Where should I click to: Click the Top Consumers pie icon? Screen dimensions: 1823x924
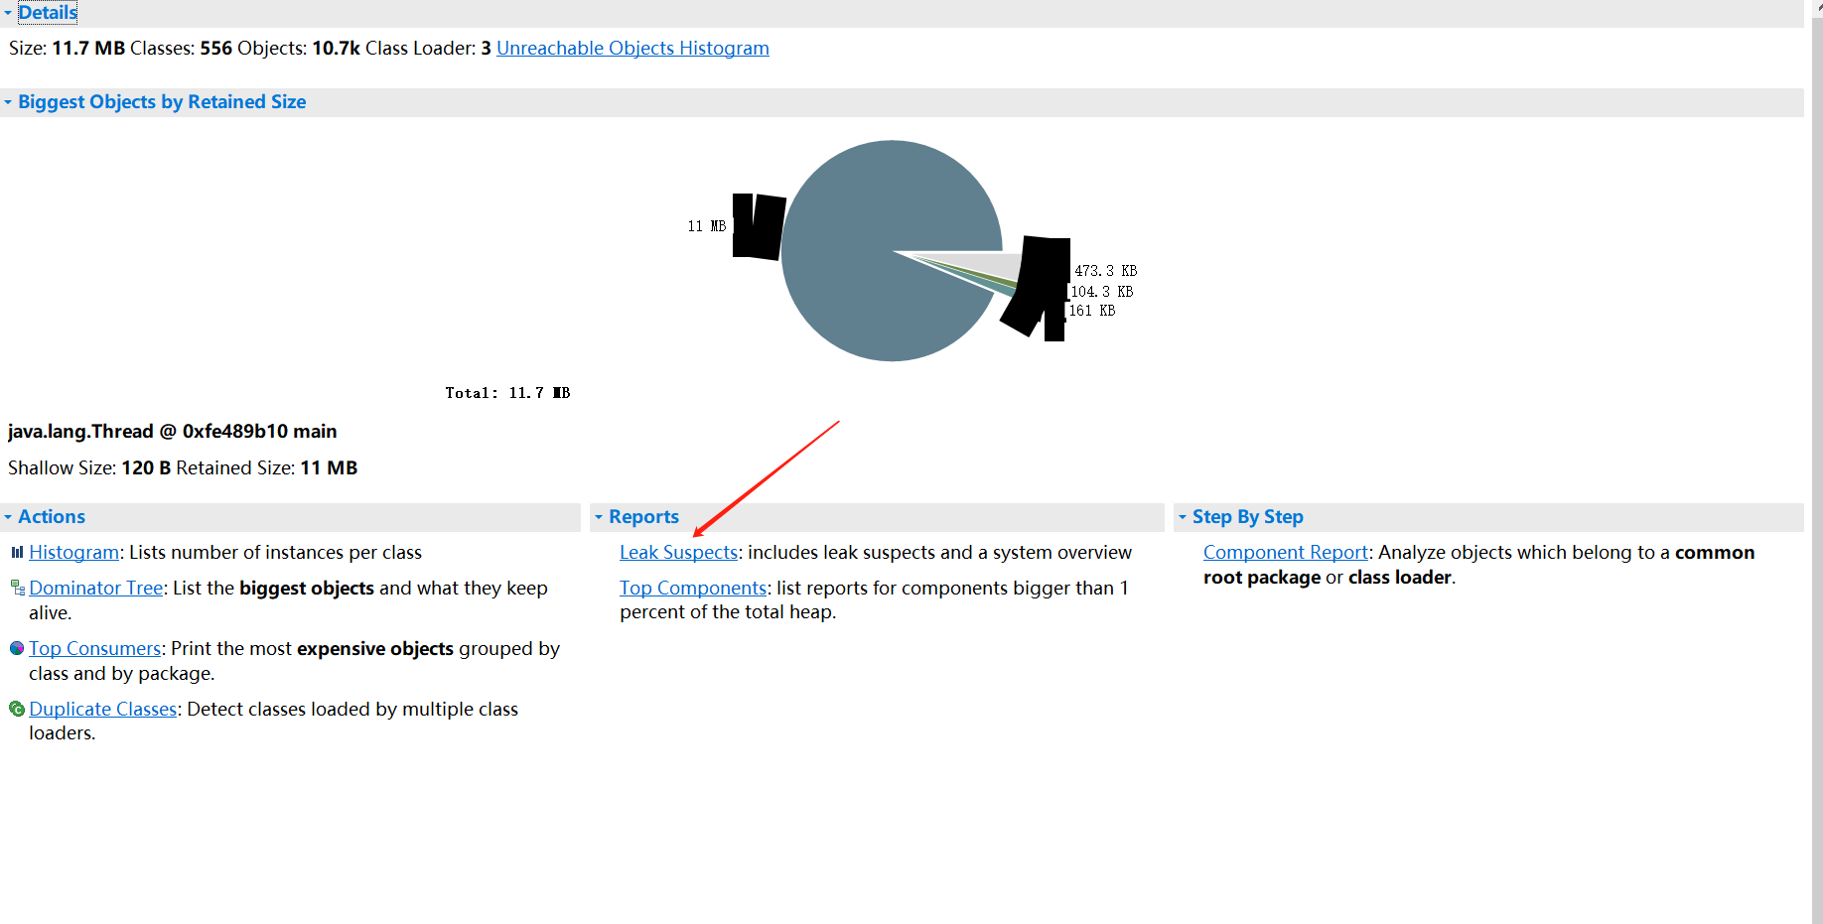(17, 648)
